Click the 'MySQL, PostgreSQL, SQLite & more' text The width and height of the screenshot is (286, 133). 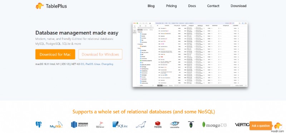pos(58,44)
